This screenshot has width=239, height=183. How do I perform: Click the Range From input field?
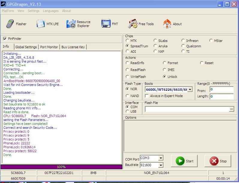[222, 90]
